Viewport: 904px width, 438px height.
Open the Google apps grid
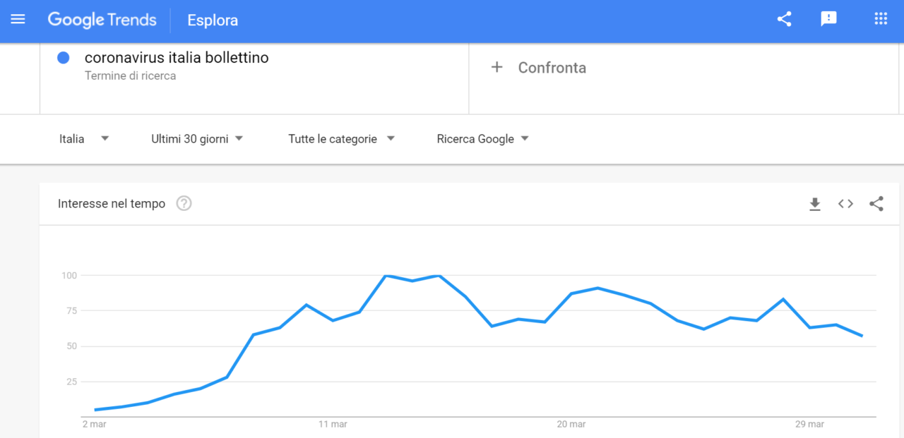(x=881, y=19)
